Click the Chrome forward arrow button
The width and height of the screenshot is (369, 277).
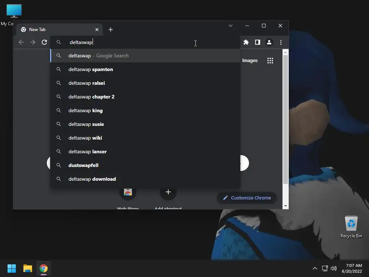pyautogui.click(x=33, y=42)
